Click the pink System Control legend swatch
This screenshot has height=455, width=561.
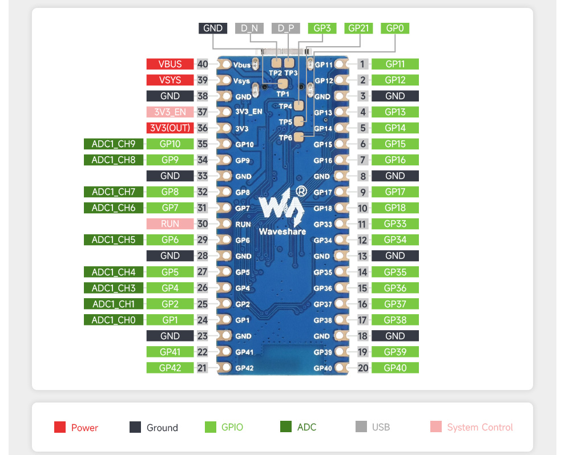436,426
